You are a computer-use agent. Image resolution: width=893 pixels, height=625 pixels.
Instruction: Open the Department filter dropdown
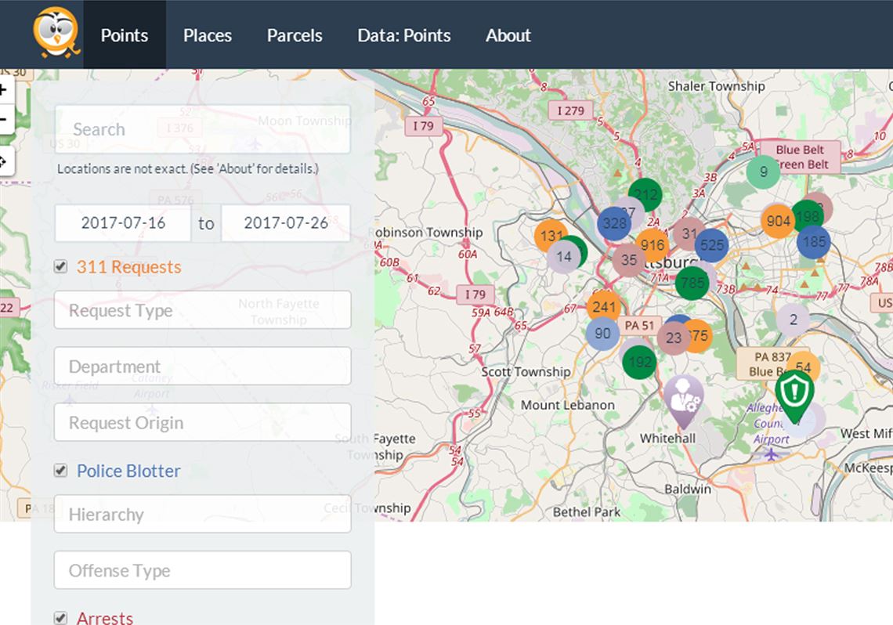pyautogui.click(x=202, y=367)
